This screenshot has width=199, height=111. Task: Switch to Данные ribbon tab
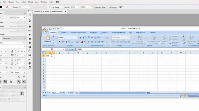104,33
